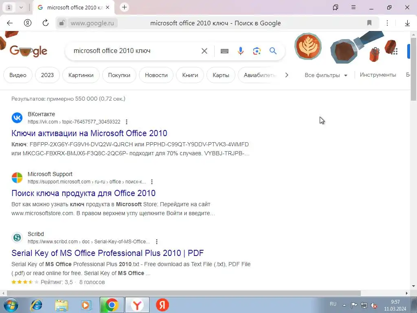Open more options for Microsoft Support result
The width and height of the screenshot is (417, 313).
point(152,182)
